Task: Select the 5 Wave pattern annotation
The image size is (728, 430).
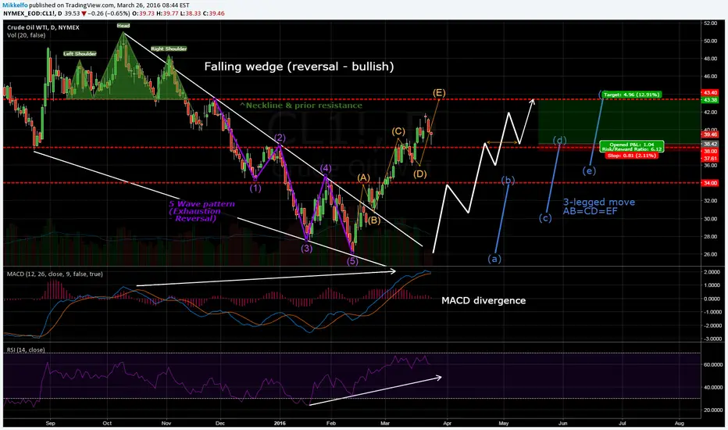Action: point(202,211)
